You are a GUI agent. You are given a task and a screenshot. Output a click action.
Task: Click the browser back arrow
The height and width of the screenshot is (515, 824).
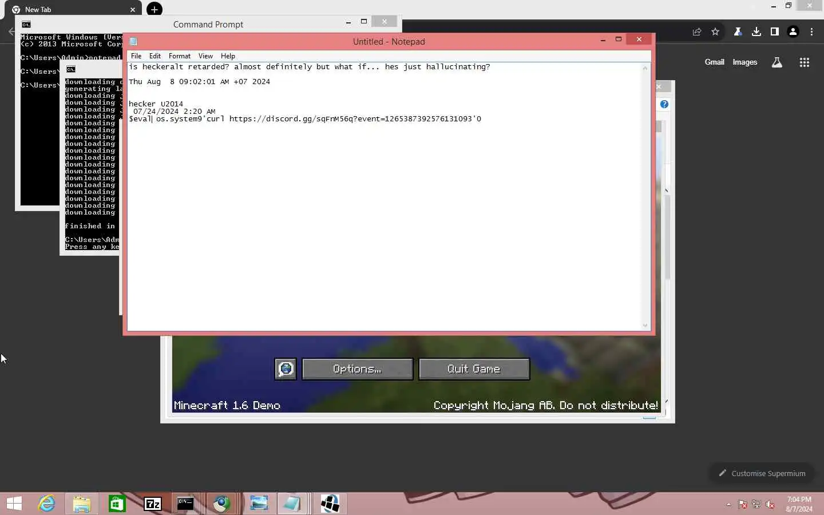(x=11, y=31)
